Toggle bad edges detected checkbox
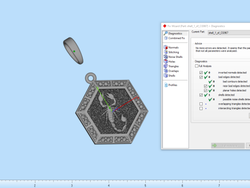250x188 pixels. coord(201,77)
